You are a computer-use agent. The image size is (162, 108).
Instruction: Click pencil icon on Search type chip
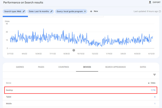[24, 11]
